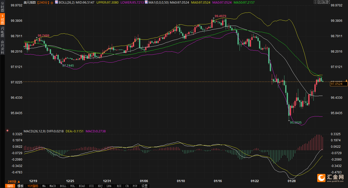The width and height of the screenshot is (348, 188).
Task: Toggle the VOL indicator button
Action: pos(73,186)
